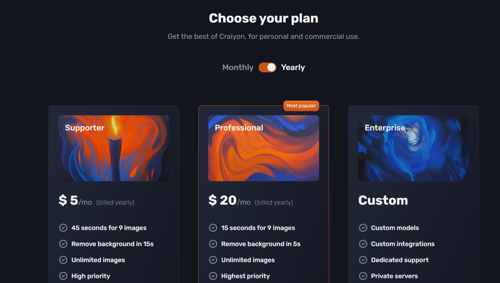500x283 pixels.
Task: Click check icon beside Highest priority
Action: [213, 276]
